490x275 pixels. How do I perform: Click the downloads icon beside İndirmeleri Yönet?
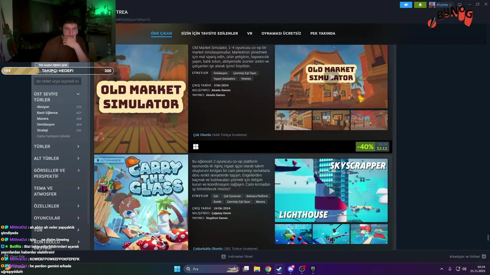[x=224, y=257]
